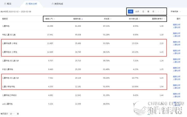
Task: Open 人群分析 for 儿童书包男 小学生
Action: point(177,45)
